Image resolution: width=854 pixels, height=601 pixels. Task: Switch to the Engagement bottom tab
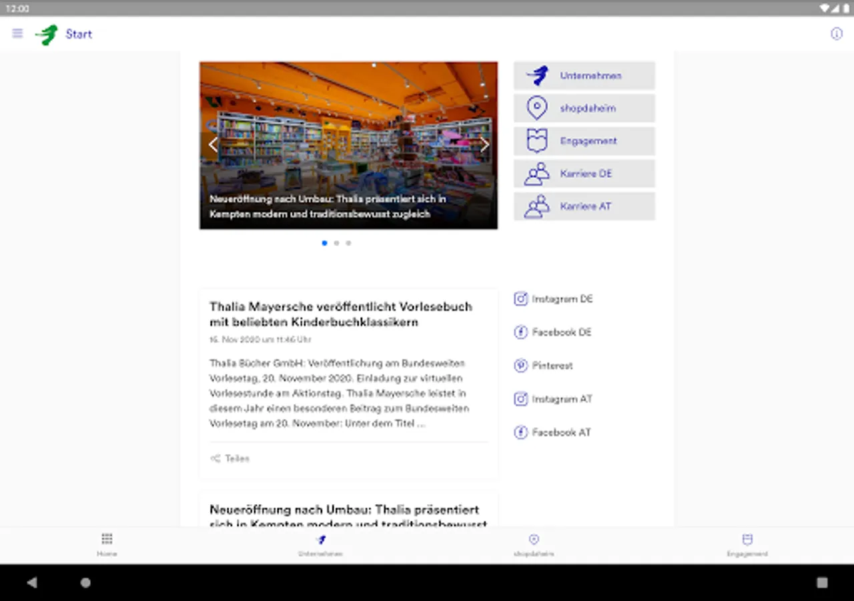pyautogui.click(x=747, y=545)
